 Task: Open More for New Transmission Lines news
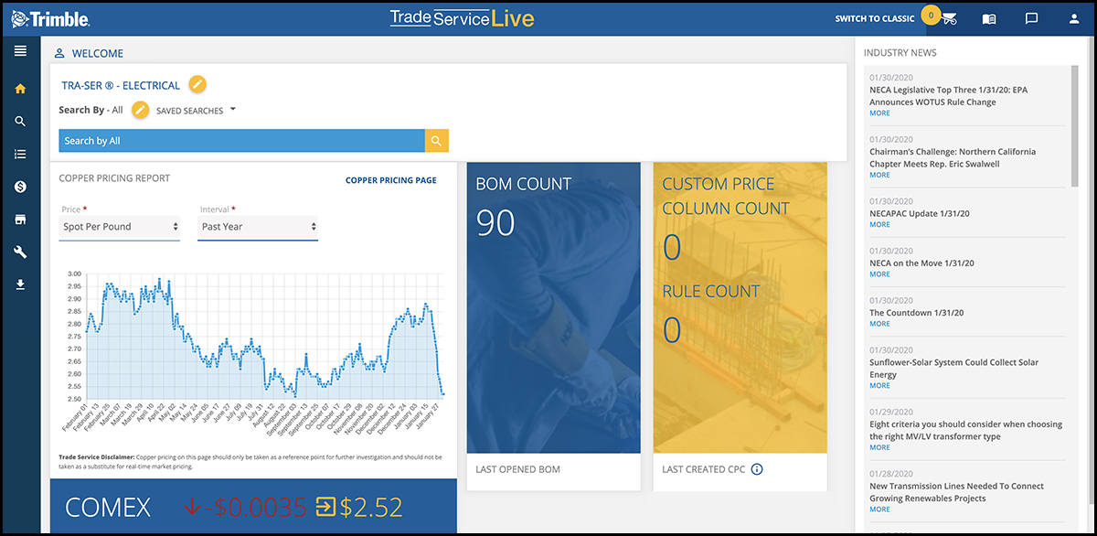pos(879,509)
